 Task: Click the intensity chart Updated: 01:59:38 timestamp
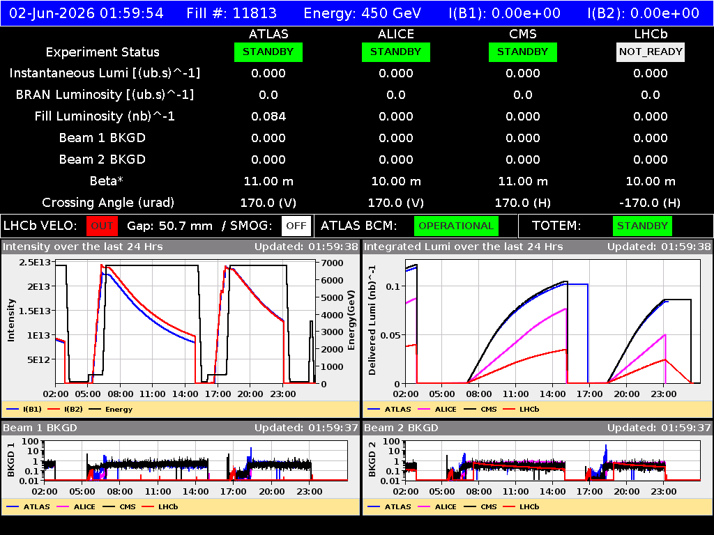tap(306, 247)
